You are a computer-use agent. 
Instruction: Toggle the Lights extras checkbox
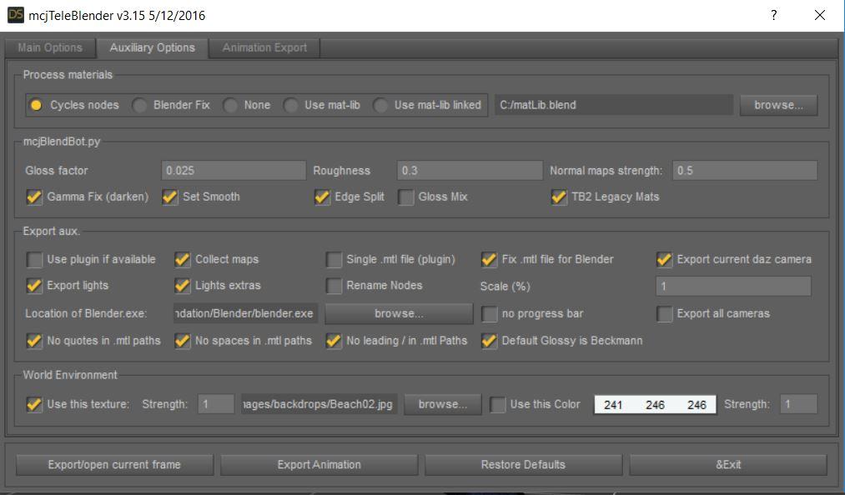(x=183, y=285)
